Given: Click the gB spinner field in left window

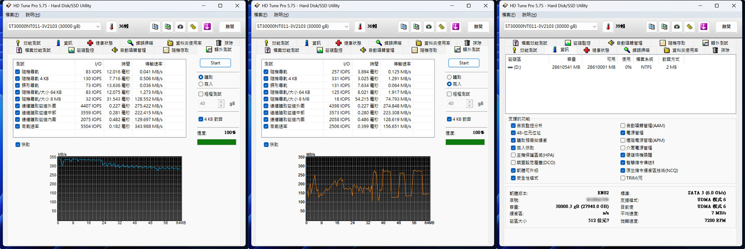Looking at the screenshot, I should point(208,104).
